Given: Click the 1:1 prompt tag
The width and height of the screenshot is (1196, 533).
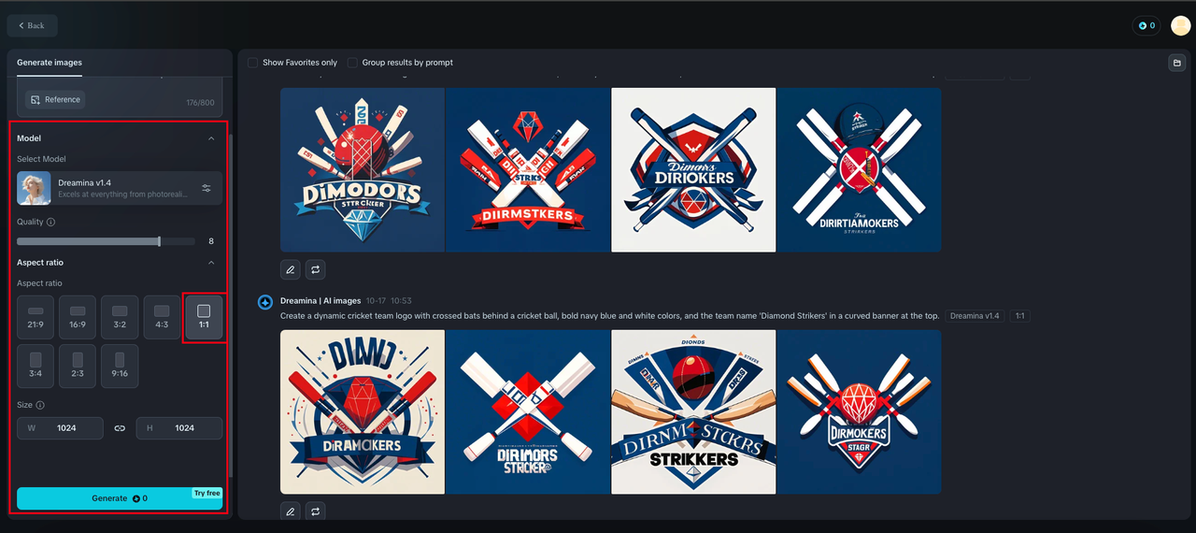Looking at the screenshot, I should tap(1020, 316).
